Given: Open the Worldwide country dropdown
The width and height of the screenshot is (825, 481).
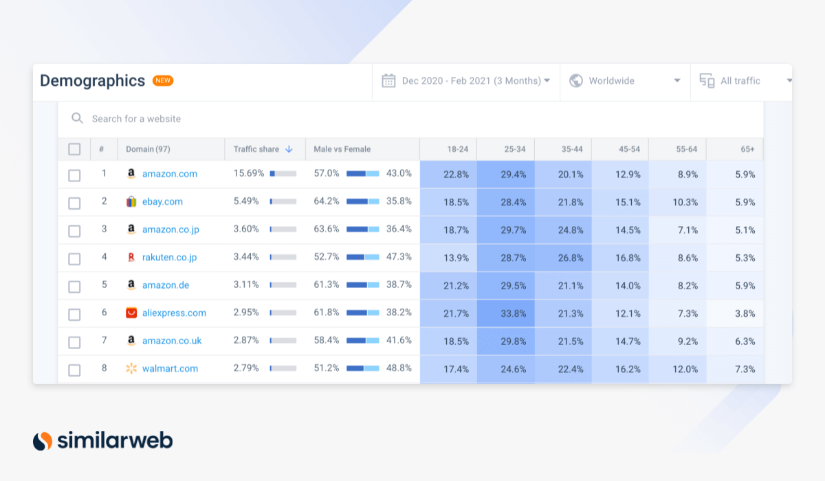Looking at the screenshot, I should point(625,80).
